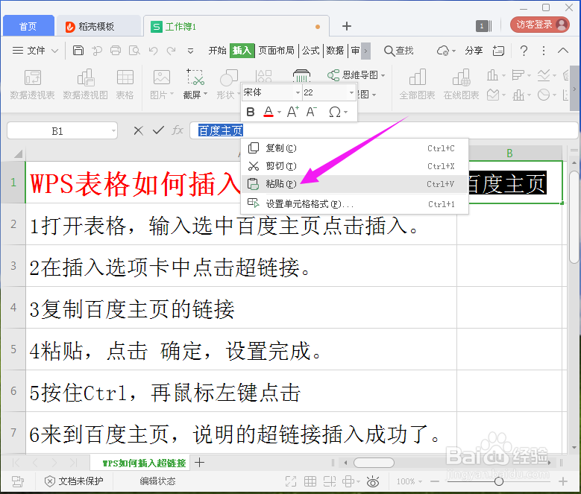Click the 图片 picture insert icon
Image resolution: width=581 pixels, height=494 pixels.
click(x=162, y=84)
